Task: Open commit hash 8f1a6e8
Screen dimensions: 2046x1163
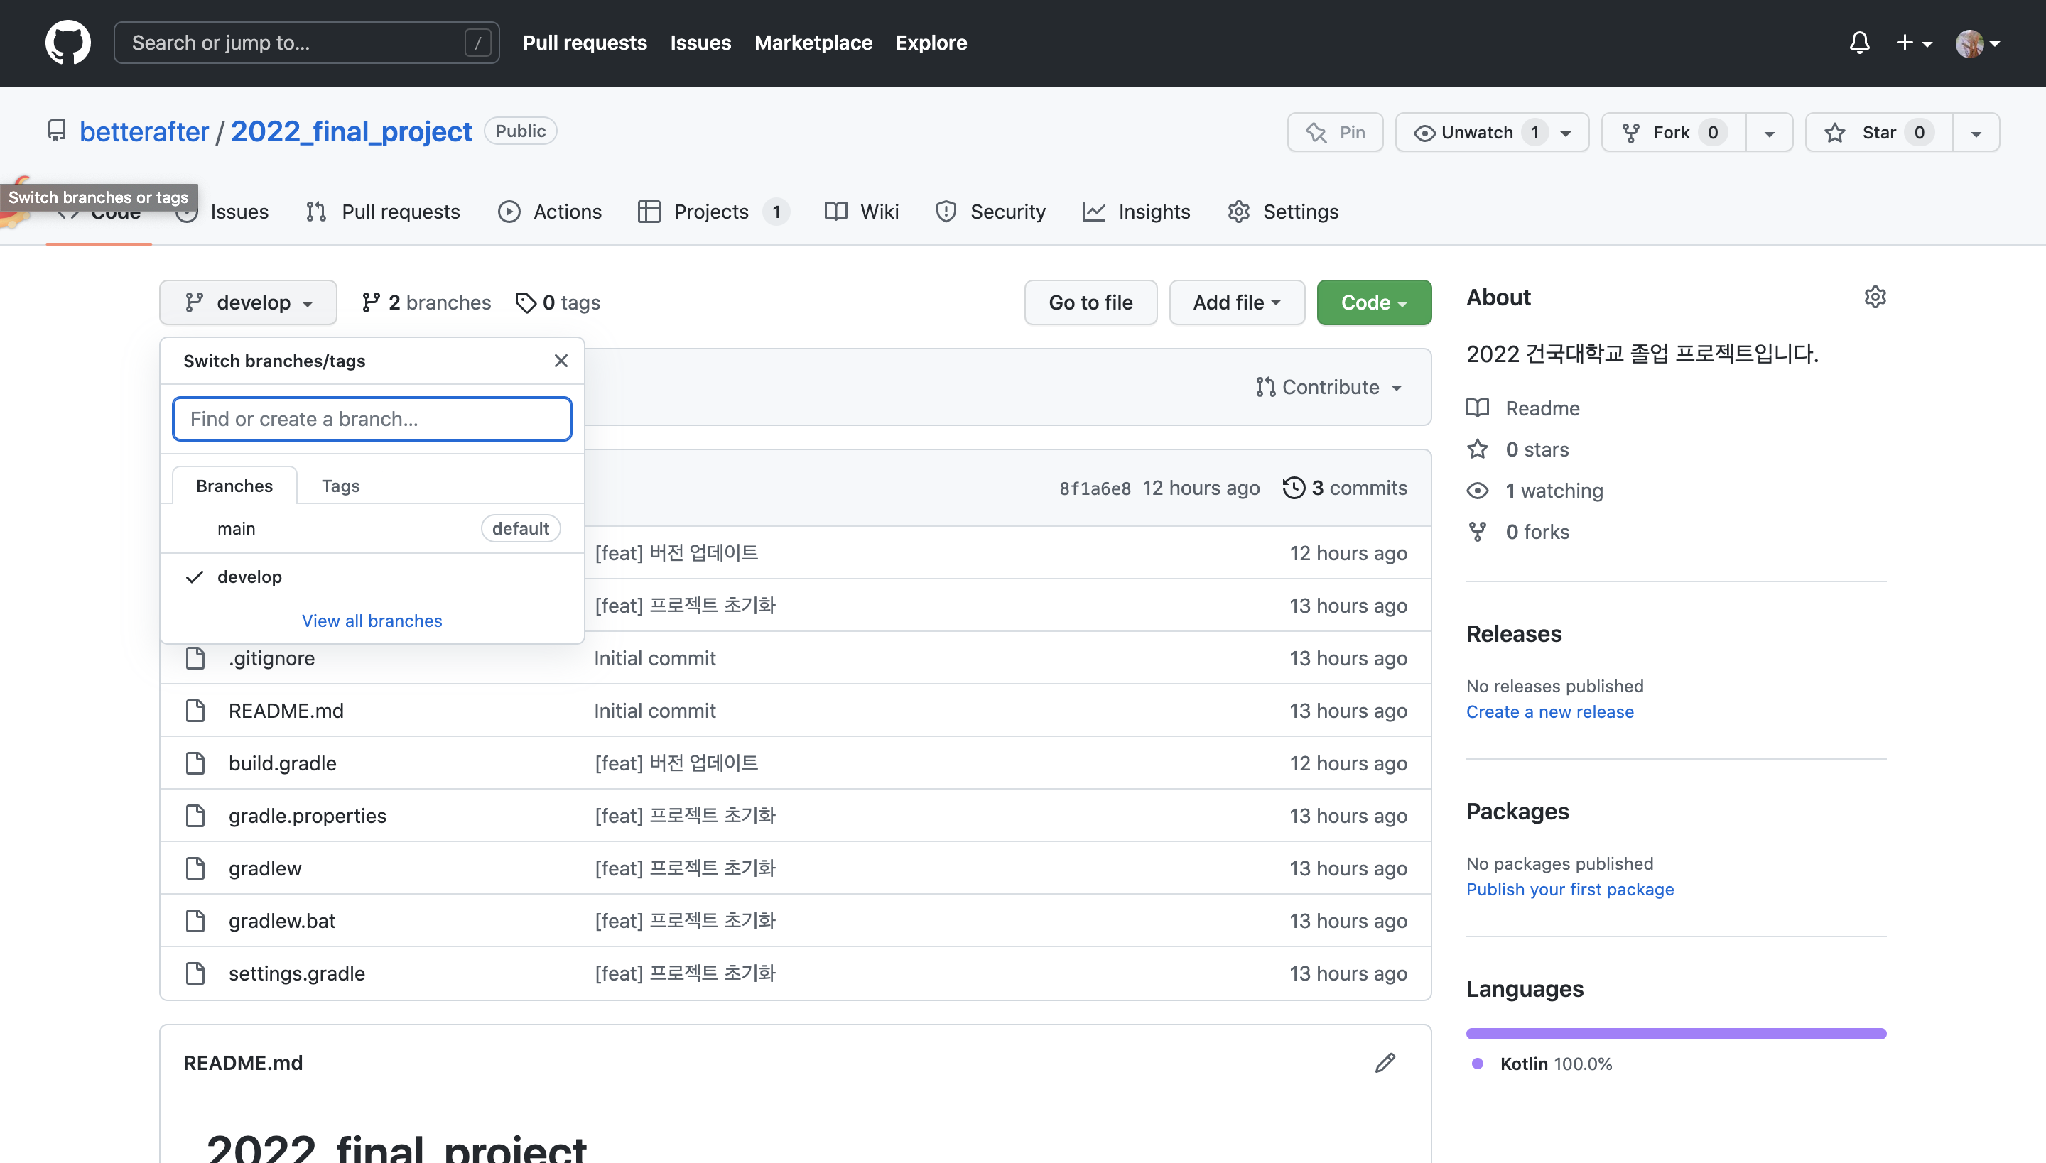Action: pyautogui.click(x=1095, y=487)
